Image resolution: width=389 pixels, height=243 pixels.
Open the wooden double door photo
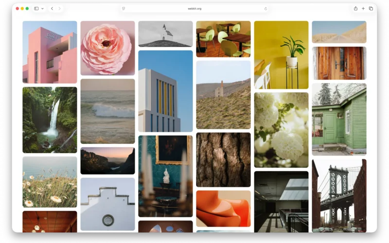tap(339, 63)
